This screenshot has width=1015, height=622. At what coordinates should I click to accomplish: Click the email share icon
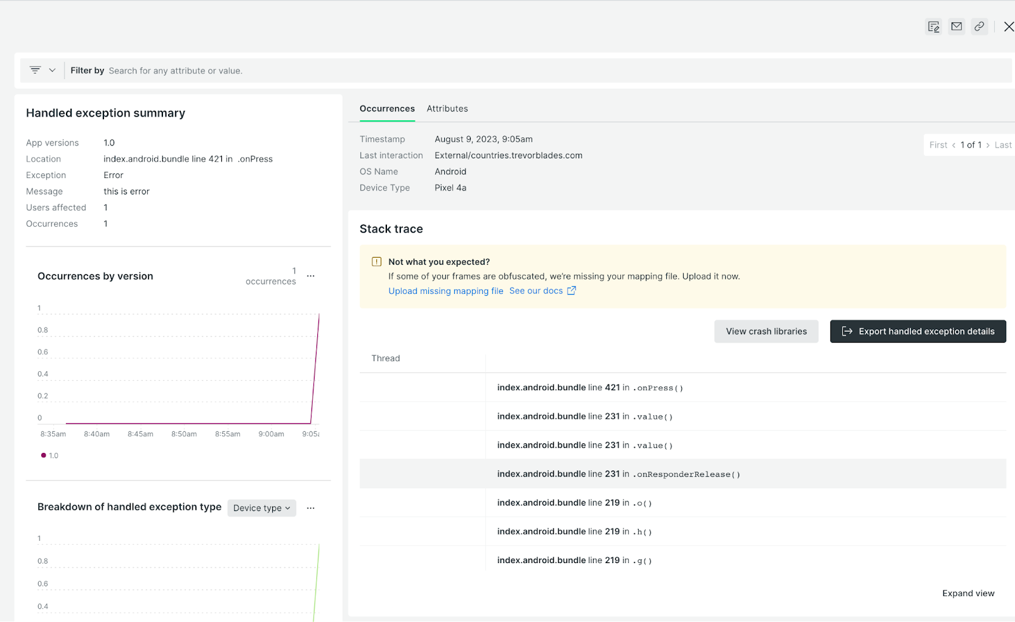(956, 27)
